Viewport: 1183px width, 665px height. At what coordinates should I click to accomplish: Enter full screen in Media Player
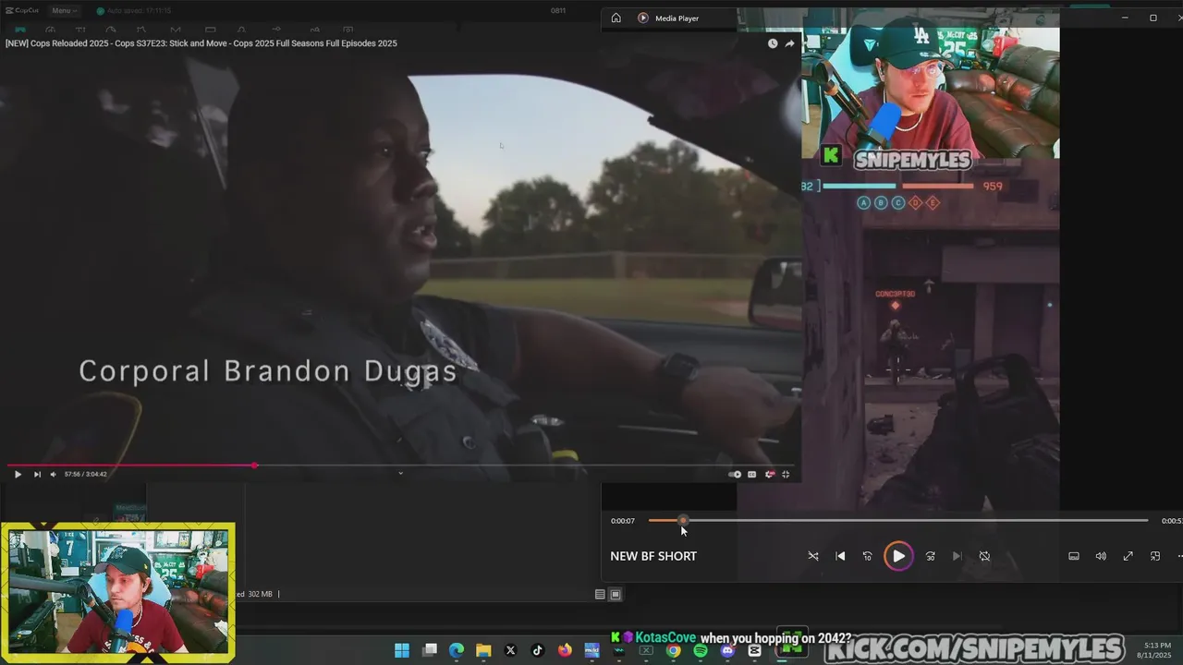(x=1128, y=556)
